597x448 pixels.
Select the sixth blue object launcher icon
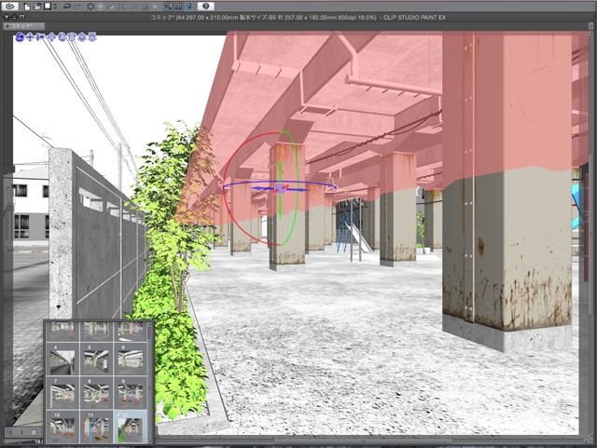(x=72, y=37)
